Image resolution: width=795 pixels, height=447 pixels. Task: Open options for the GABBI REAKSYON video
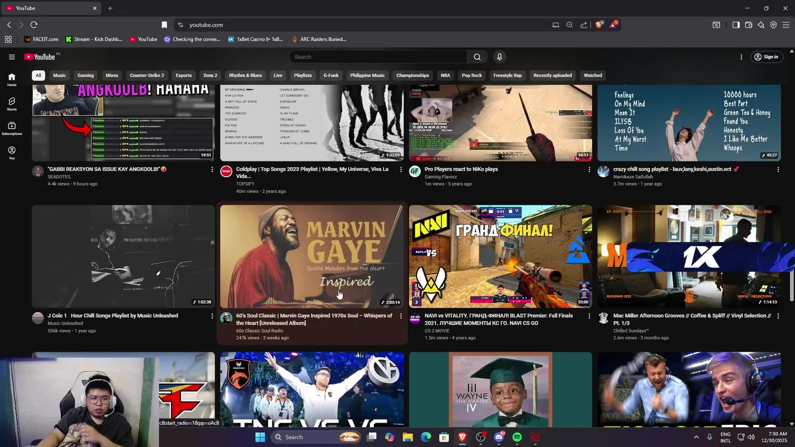click(212, 169)
